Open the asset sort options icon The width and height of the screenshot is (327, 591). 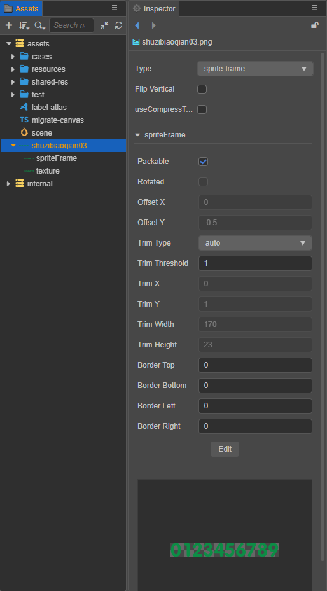coord(24,25)
